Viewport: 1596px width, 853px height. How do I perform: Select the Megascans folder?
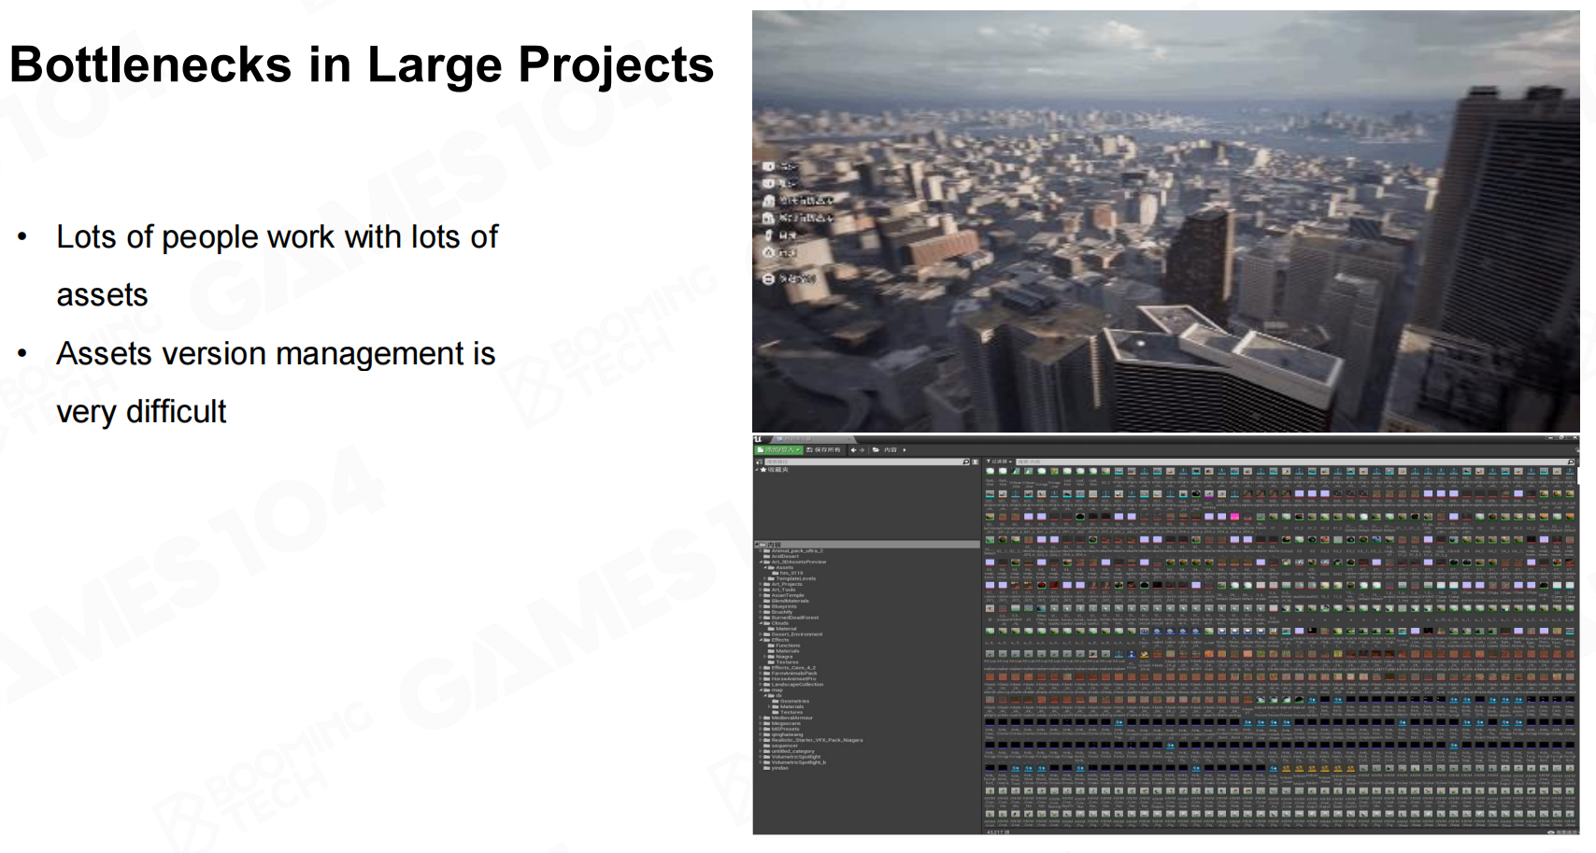coord(785,723)
